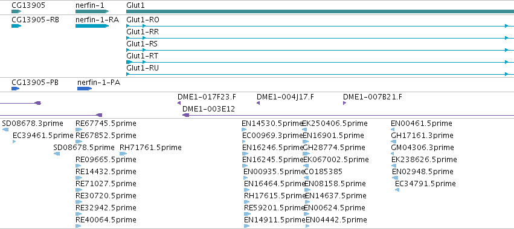The image size is (514, 229).
Task: Click the GH17161.3prime EST arrow
Action: pyautogui.click(x=394, y=142)
